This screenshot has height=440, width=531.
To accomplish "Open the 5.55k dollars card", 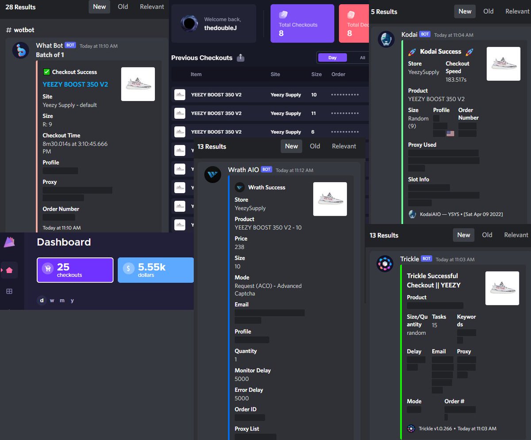I will click(x=156, y=270).
